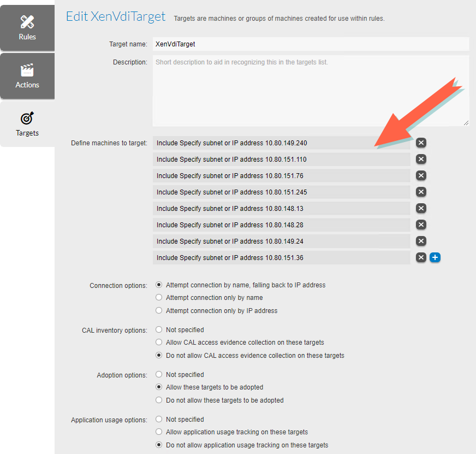476x454 pixels.
Task: Click the plus icon to add another machine
Action: [435, 257]
